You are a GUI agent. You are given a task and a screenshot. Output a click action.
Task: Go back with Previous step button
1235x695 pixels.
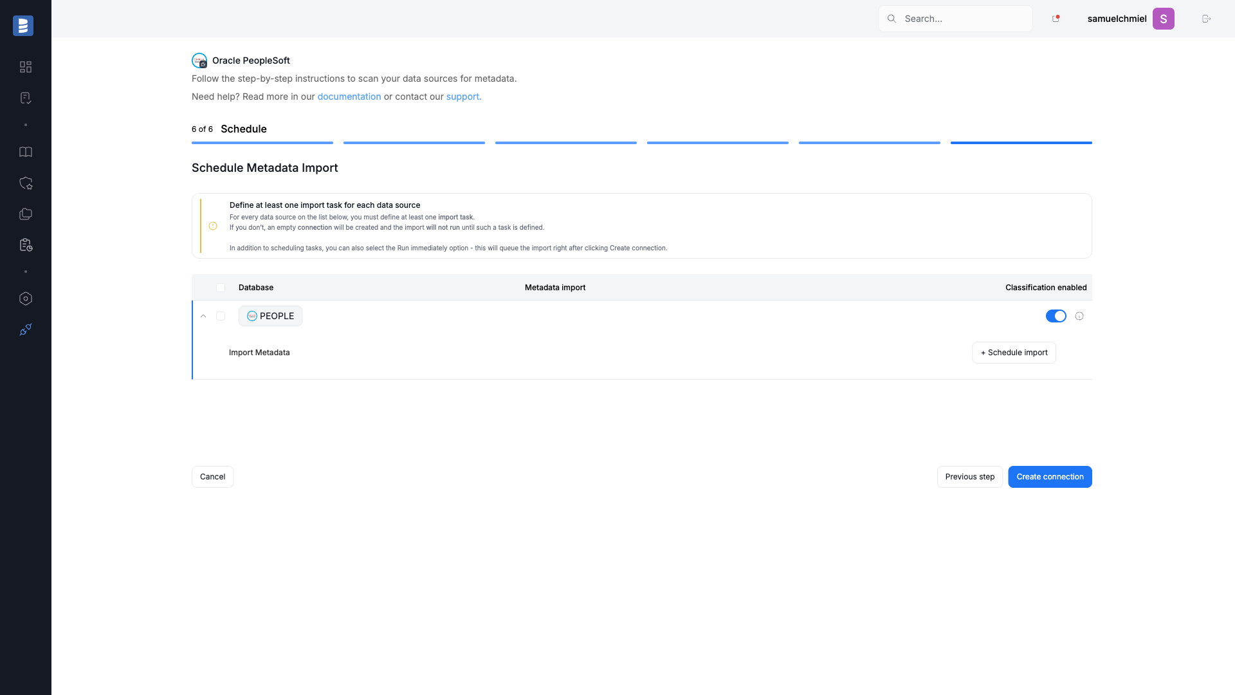click(969, 477)
